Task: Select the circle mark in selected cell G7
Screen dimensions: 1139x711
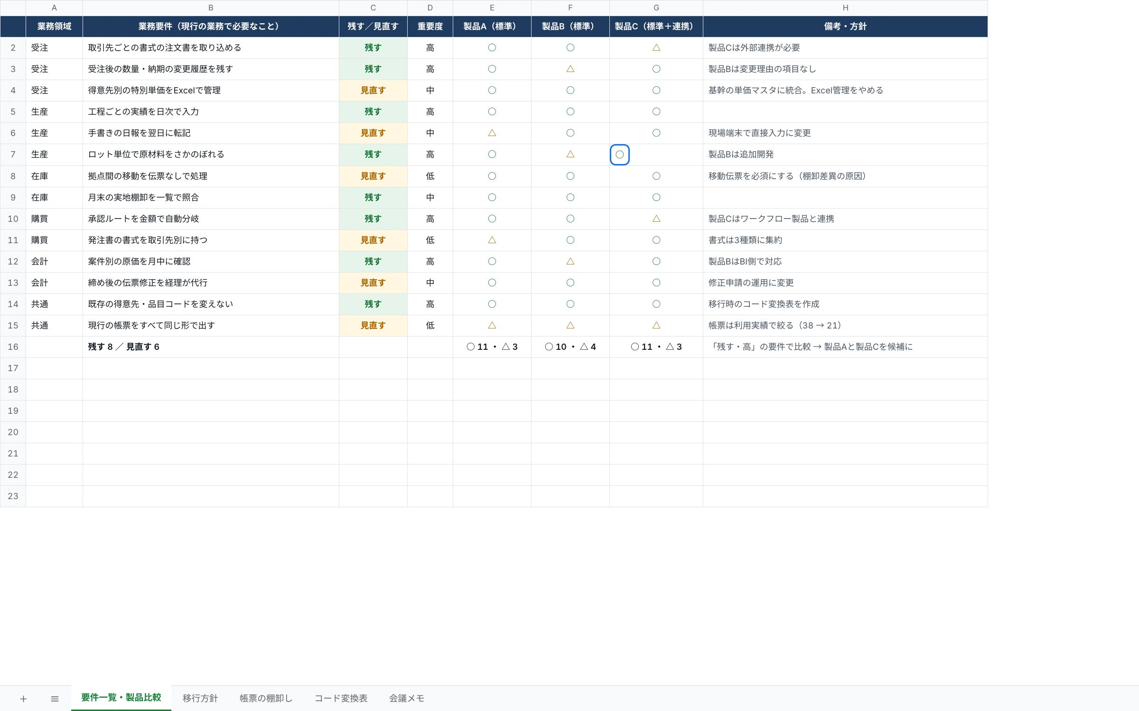Action: (x=620, y=155)
